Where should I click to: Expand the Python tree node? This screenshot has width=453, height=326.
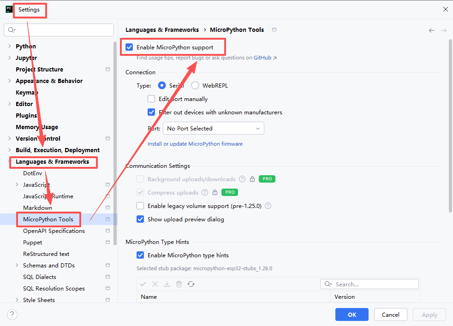click(x=10, y=46)
